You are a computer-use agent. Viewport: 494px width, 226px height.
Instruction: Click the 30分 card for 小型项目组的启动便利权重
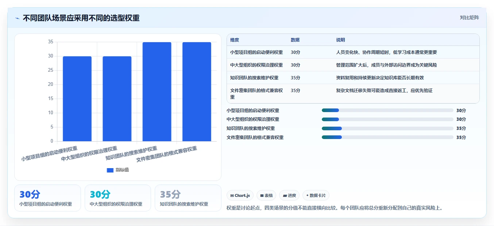pyautogui.click(x=47, y=198)
